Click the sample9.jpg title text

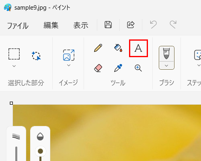click(31, 8)
